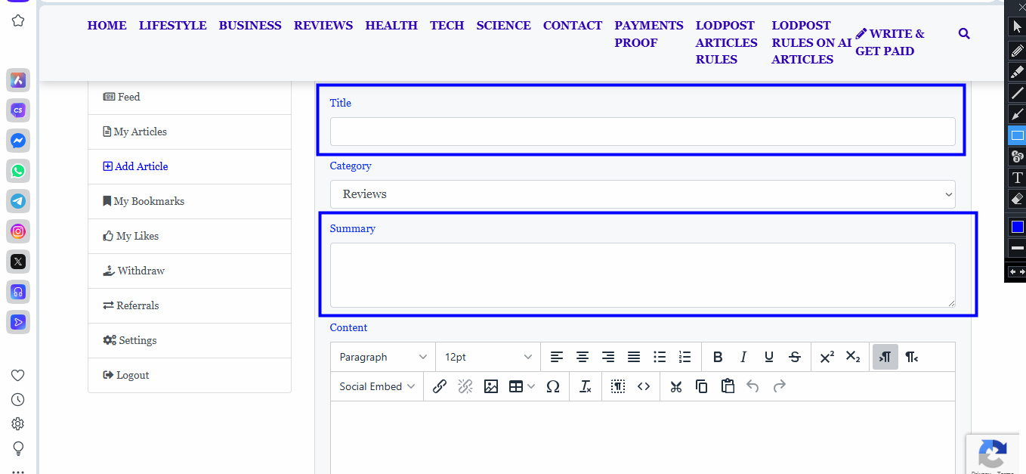This screenshot has width=1026, height=474.
Task: Click the clear formatting icon
Action: click(586, 386)
